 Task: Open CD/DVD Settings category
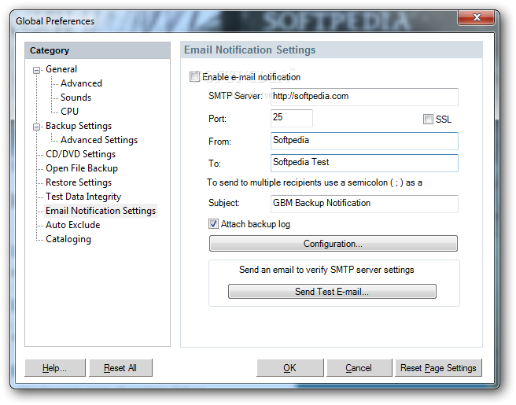click(x=80, y=154)
